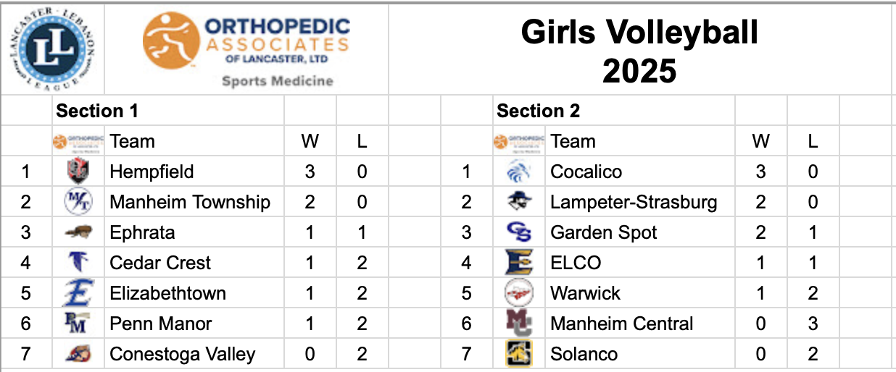Viewport: 896px width, 372px height.
Task: Click the Manheim Township team logo
Action: (78, 202)
